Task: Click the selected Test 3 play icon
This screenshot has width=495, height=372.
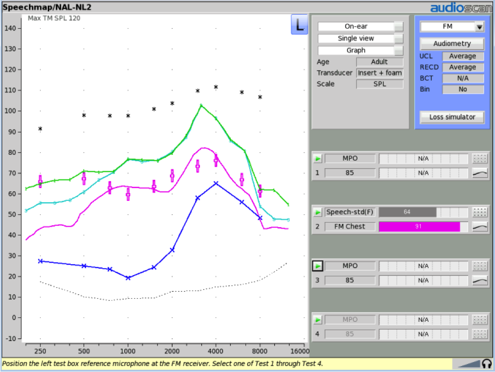Action: (317, 266)
